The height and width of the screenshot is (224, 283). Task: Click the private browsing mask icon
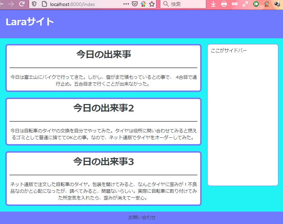pos(235,4)
